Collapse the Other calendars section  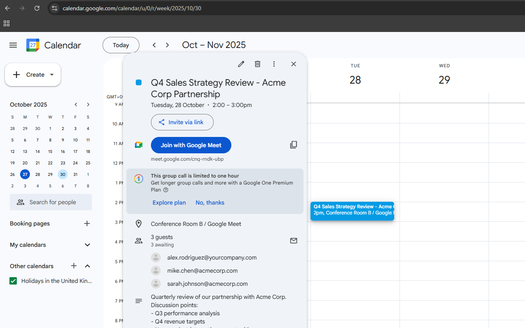(x=87, y=266)
